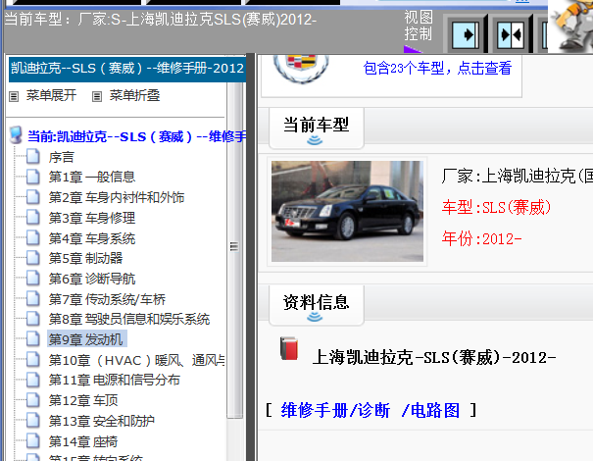The image size is (593, 461).
Task: Click the 包含23个车型,点击查看 link
Action: click(437, 68)
